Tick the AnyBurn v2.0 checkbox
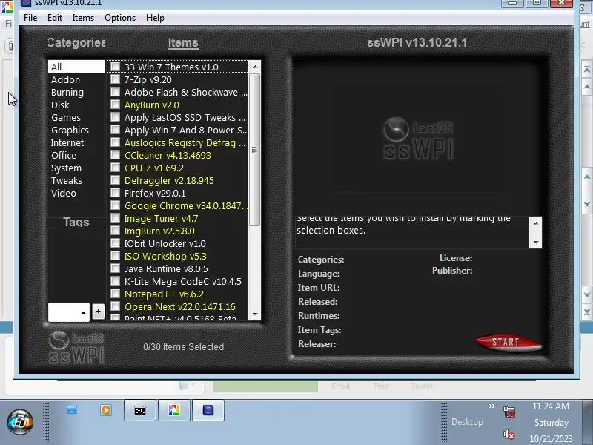 point(116,105)
